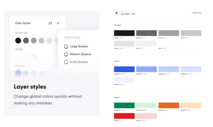The height and width of the screenshot is (127, 213).
Task: Pick the dark gray circle in Color Styles
Action: coord(26,40)
